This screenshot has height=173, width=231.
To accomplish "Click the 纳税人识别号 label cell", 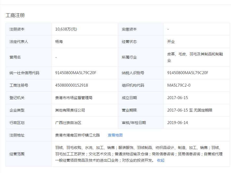I will [x=141, y=73].
